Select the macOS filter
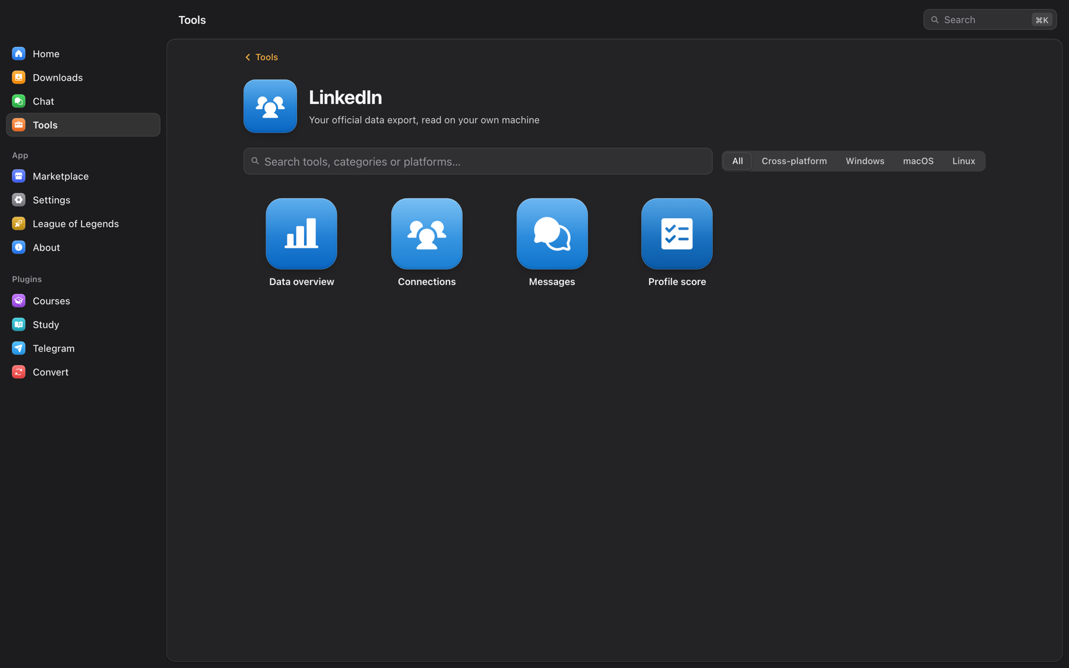Screen dimensions: 1069x668 [918, 161]
